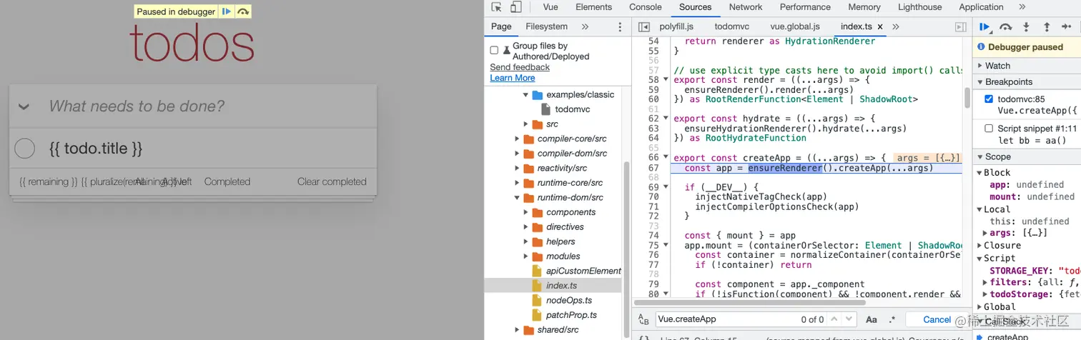This screenshot has height=340, width=1081.
Task: Uncheck the todomvc:85 breakpoint
Action: (989, 99)
